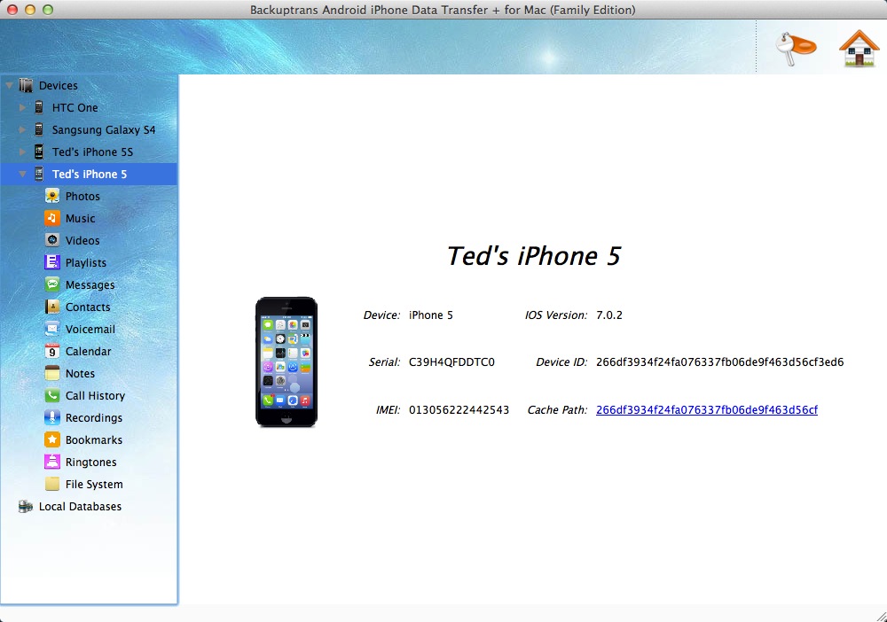Select the Sangsung Galaxy S4 label

coord(104,129)
